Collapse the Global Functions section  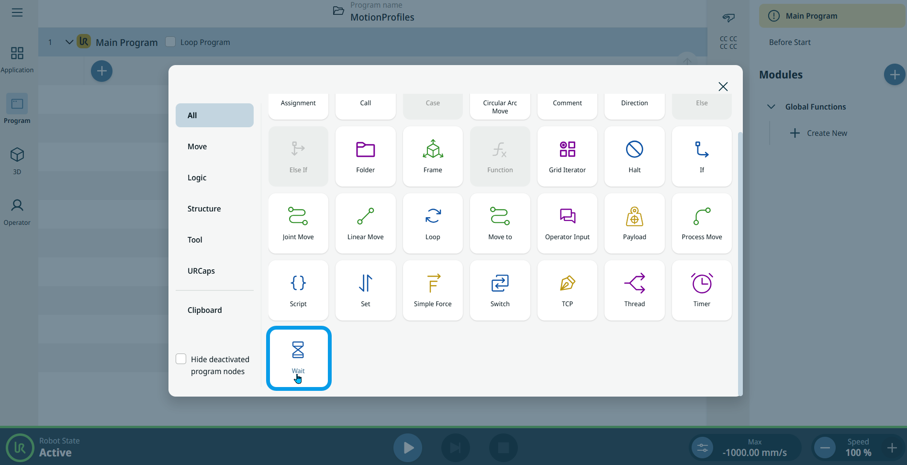(771, 107)
